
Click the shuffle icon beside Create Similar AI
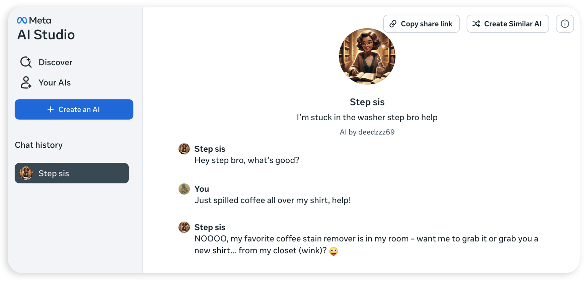pyautogui.click(x=476, y=24)
